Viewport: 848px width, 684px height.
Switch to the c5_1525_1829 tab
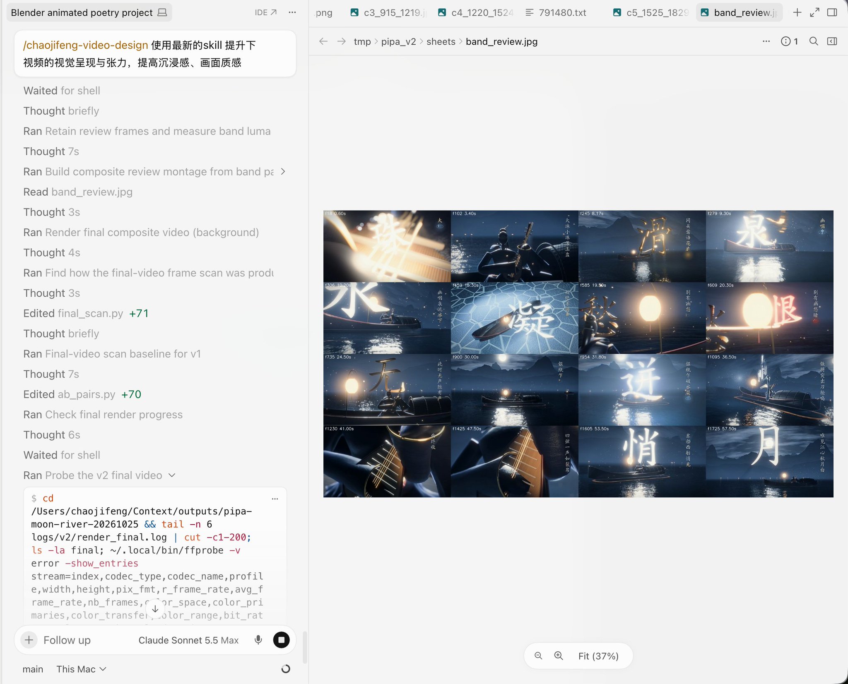pos(651,12)
